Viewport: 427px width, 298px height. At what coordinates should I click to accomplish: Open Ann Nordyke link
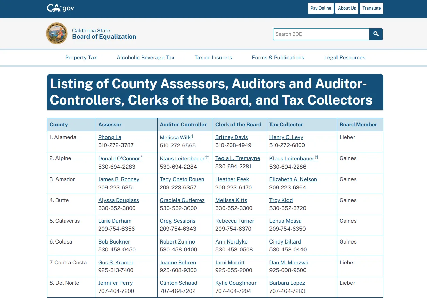(x=231, y=242)
